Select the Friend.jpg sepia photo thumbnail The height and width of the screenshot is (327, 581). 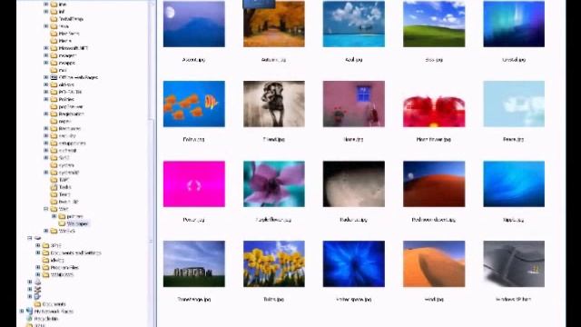click(274, 104)
